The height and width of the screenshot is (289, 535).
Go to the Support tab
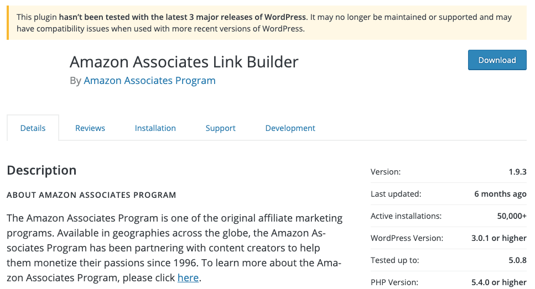coord(220,128)
